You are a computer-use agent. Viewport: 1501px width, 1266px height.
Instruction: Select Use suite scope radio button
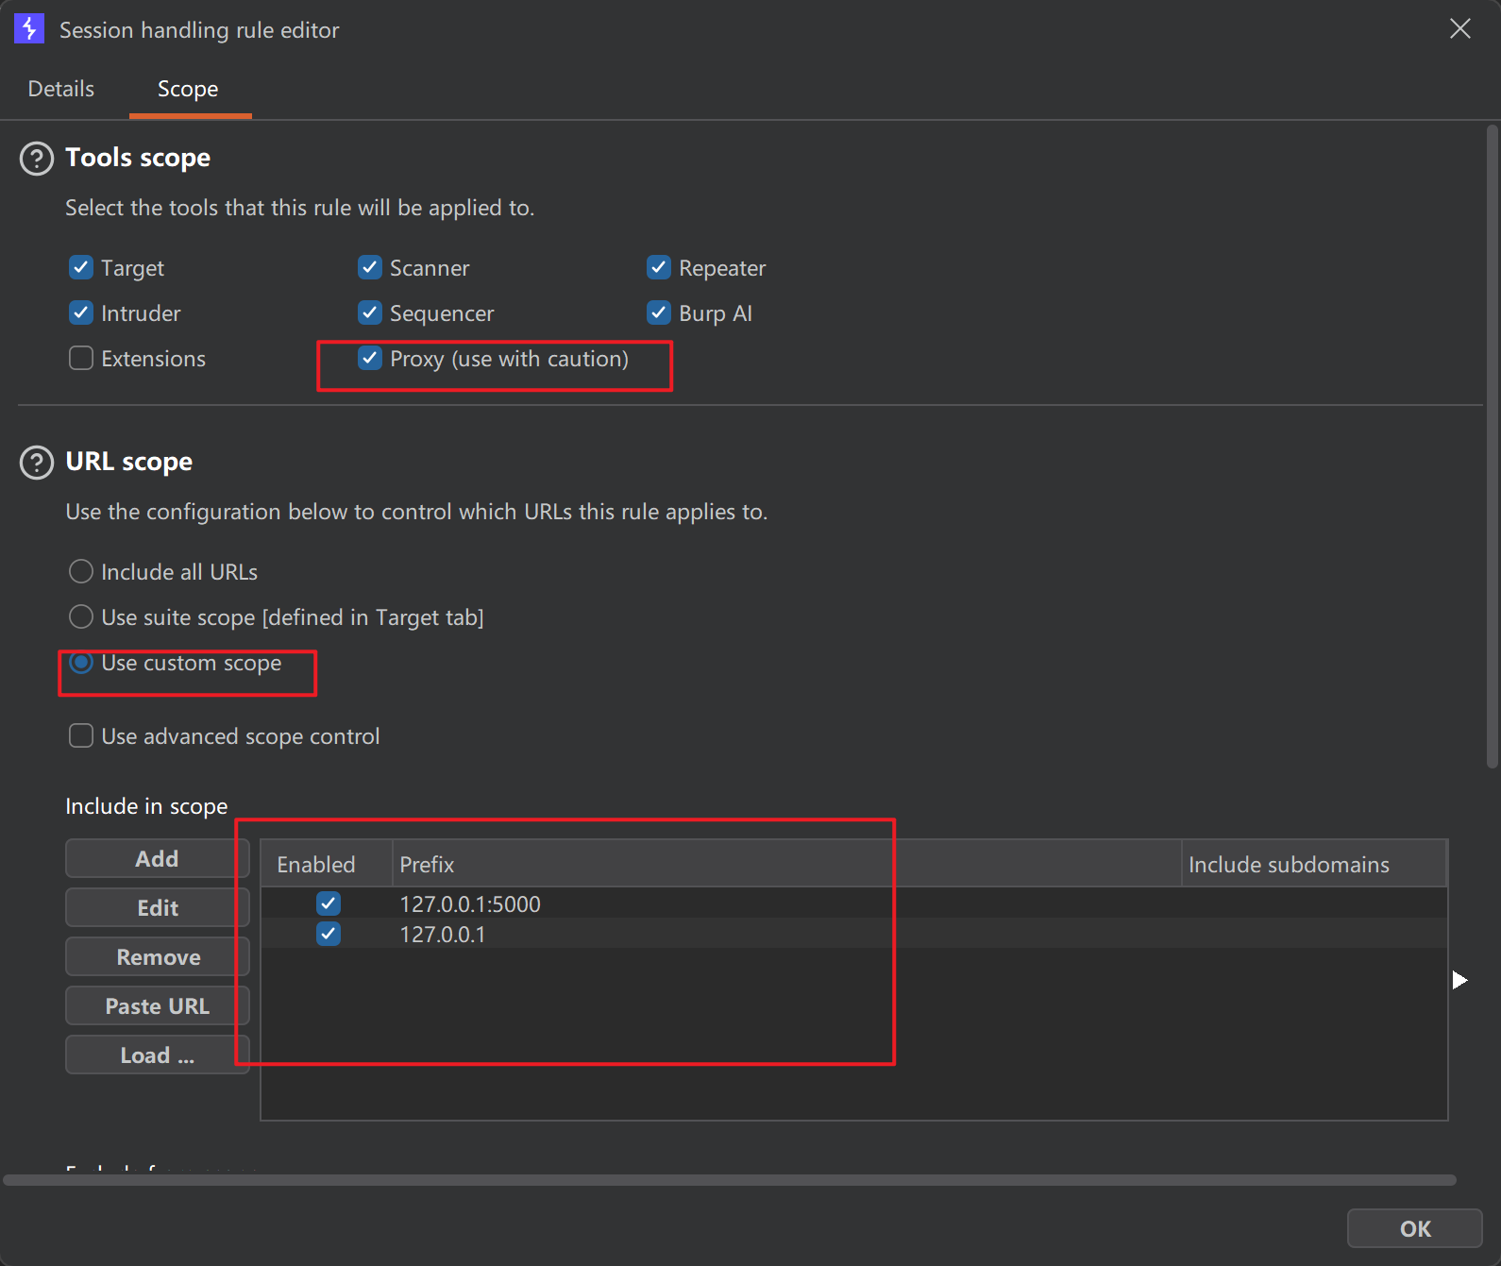[x=81, y=616]
